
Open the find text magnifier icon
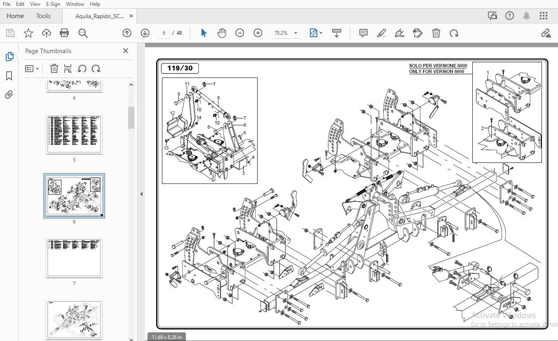[x=83, y=33]
